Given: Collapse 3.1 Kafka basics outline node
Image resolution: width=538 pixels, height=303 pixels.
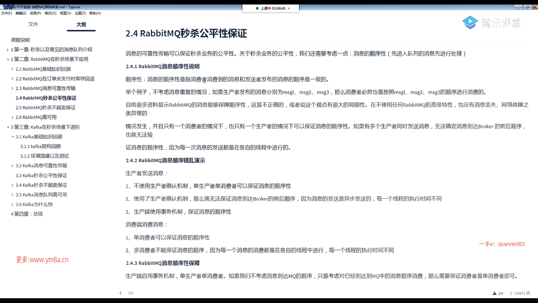Looking at the screenshot, I should point(13,137).
